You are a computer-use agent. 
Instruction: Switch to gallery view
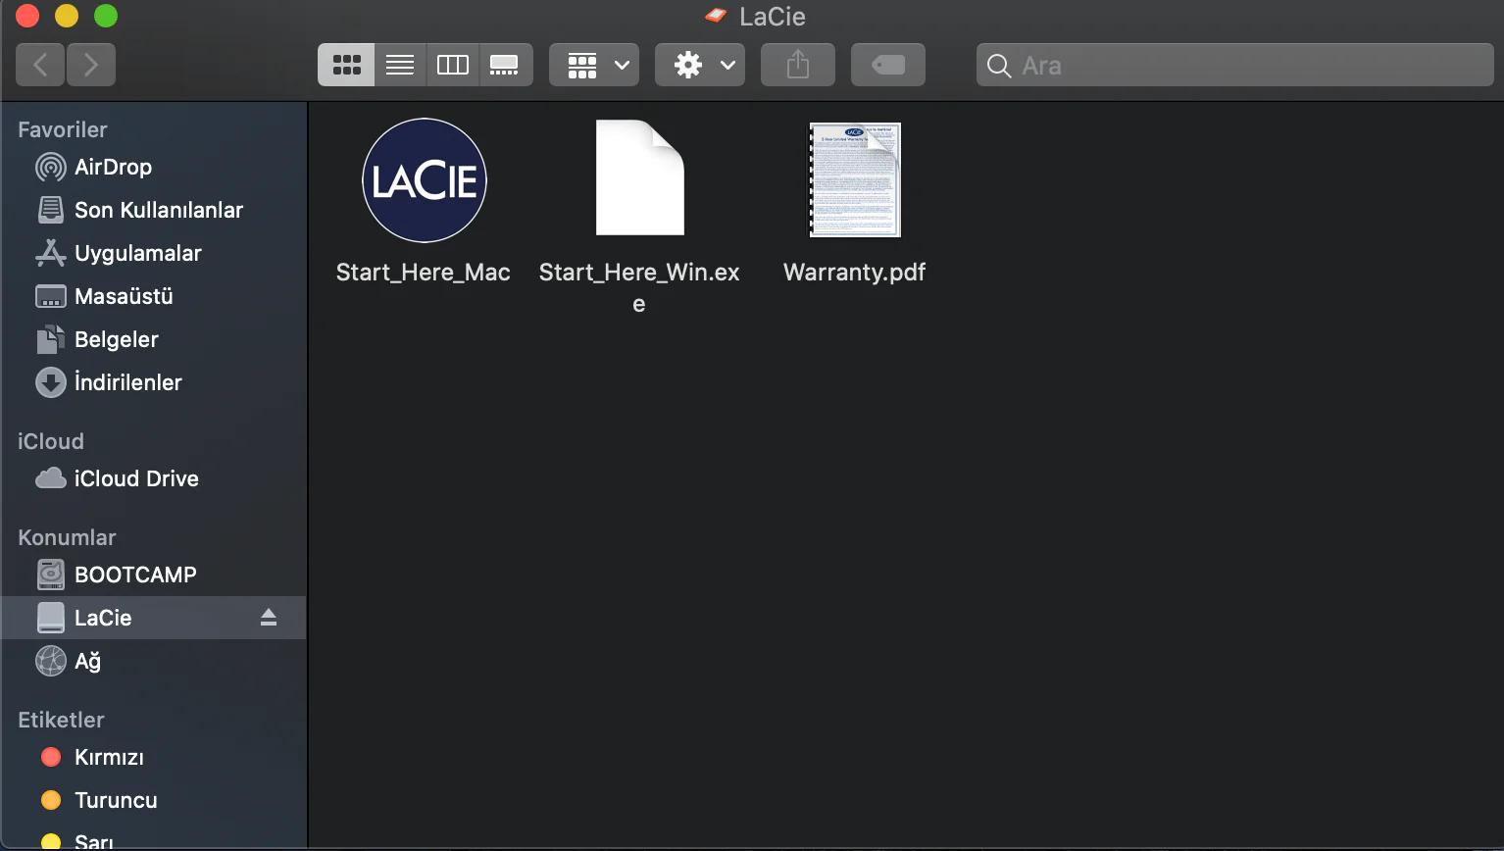pos(505,65)
